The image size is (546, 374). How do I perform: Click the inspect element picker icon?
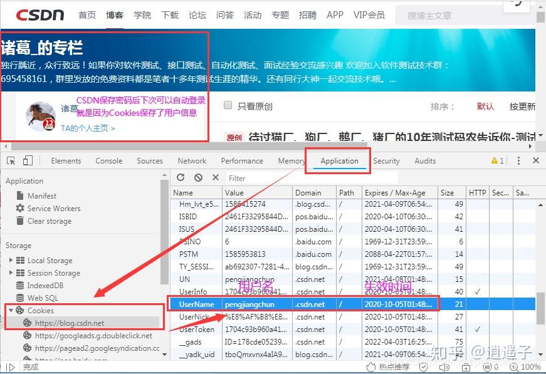[11, 161]
